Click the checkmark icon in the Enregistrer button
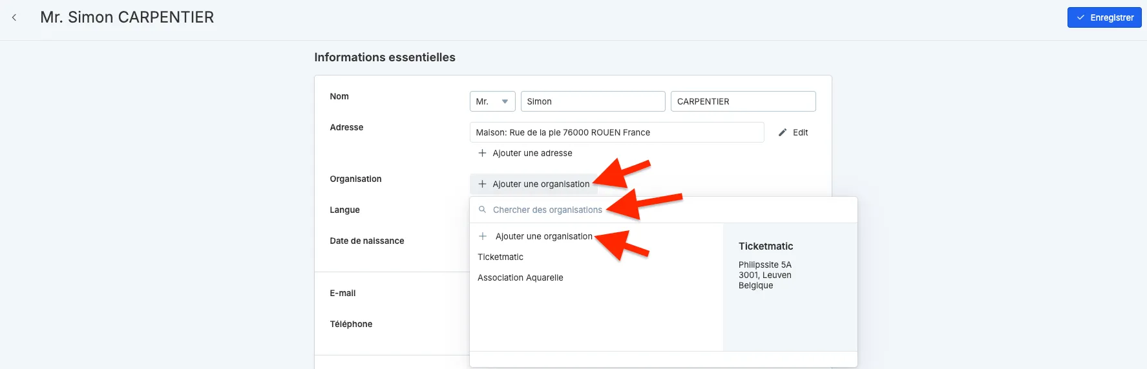This screenshot has height=369, width=1147. 1080,17
